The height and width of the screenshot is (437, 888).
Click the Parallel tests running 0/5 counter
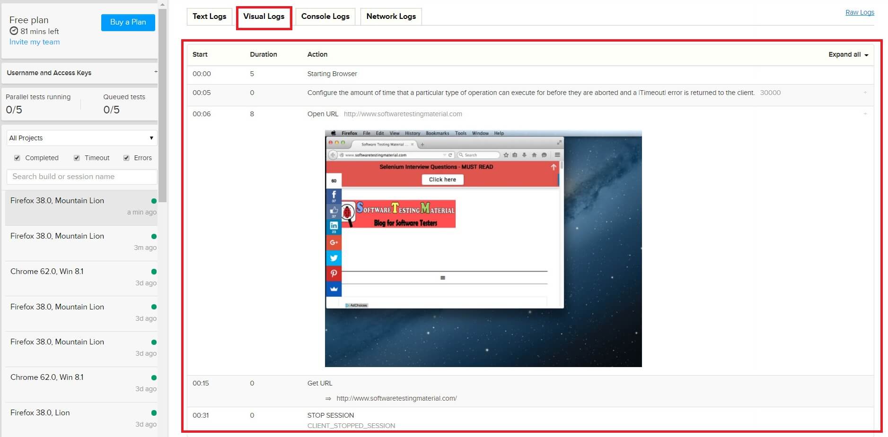[x=14, y=110]
